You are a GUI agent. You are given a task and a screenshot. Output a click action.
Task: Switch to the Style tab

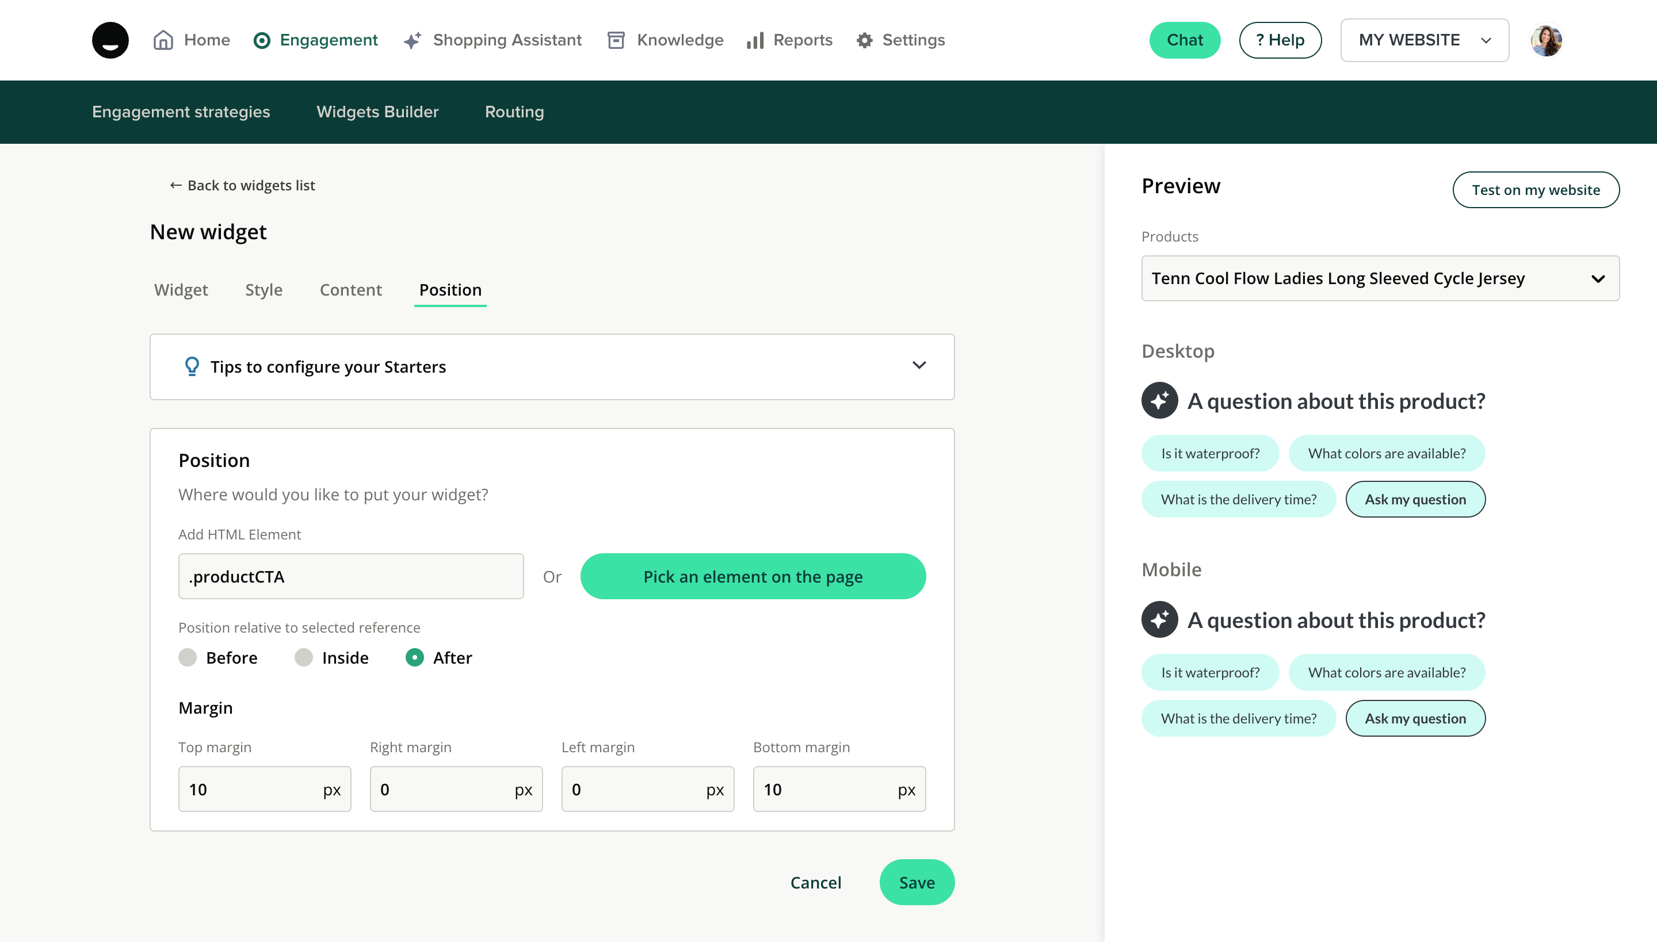click(x=264, y=289)
